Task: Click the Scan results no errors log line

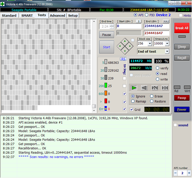Action: click(x=56, y=157)
